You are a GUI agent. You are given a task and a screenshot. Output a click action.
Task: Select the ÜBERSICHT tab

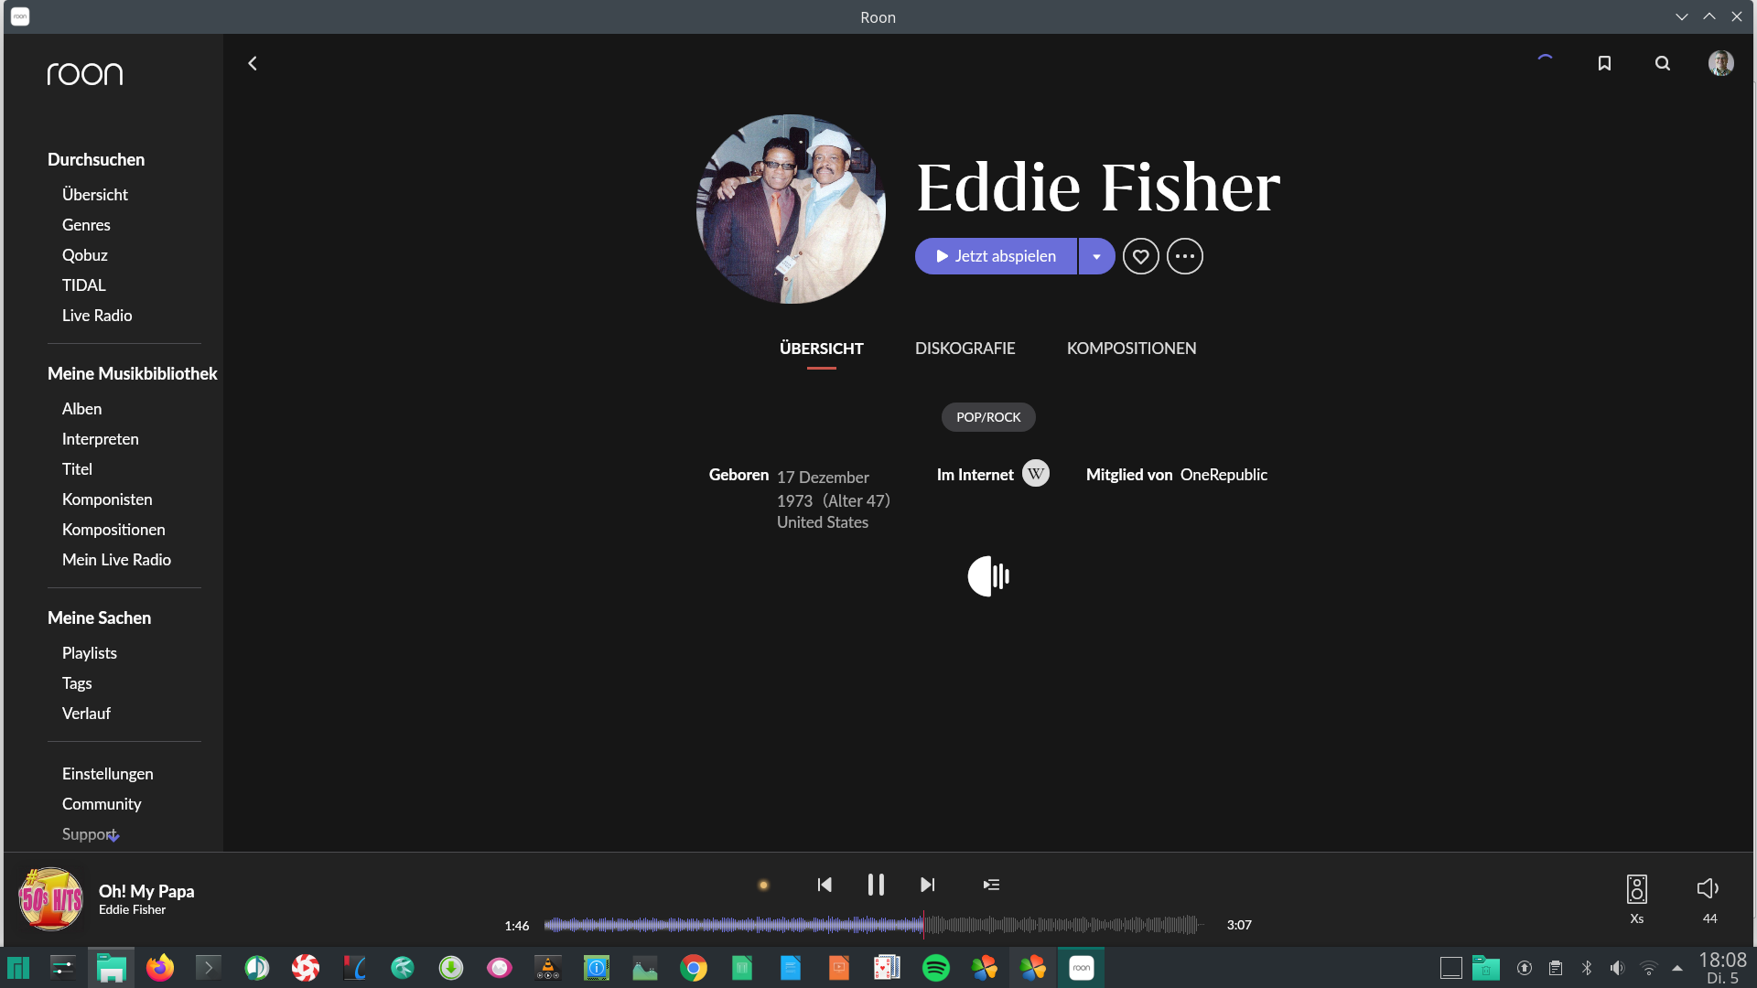click(821, 349)
